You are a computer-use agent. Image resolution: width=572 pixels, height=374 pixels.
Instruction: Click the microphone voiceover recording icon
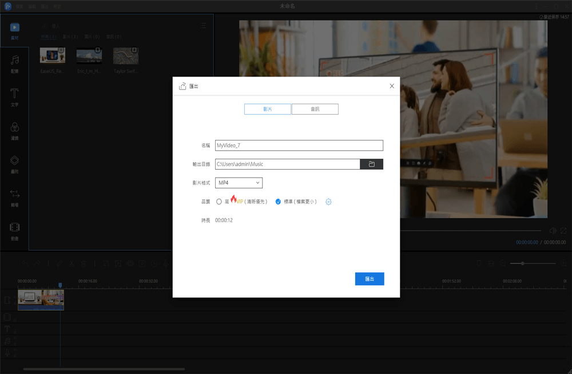(166, 263)
